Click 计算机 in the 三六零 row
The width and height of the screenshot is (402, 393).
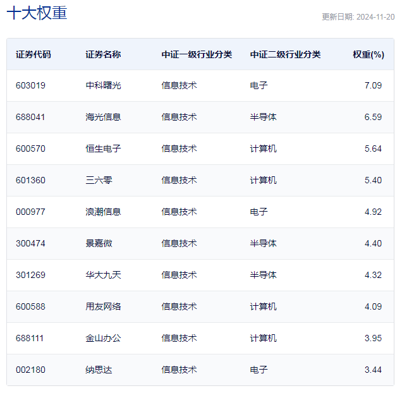click(264, 180)
